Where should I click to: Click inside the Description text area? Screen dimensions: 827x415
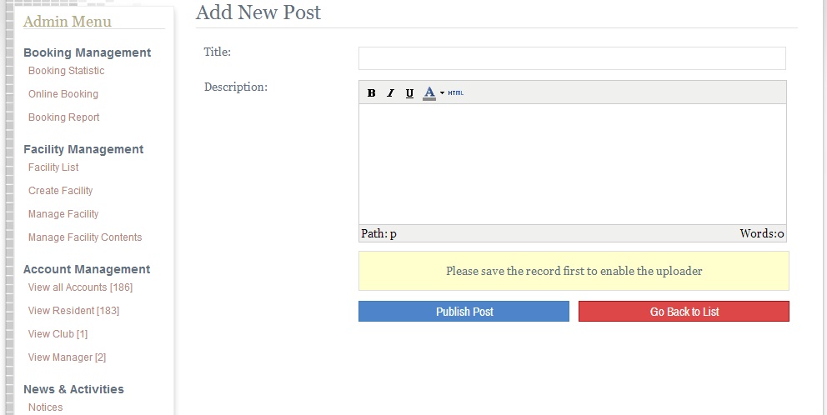[572, 164]
